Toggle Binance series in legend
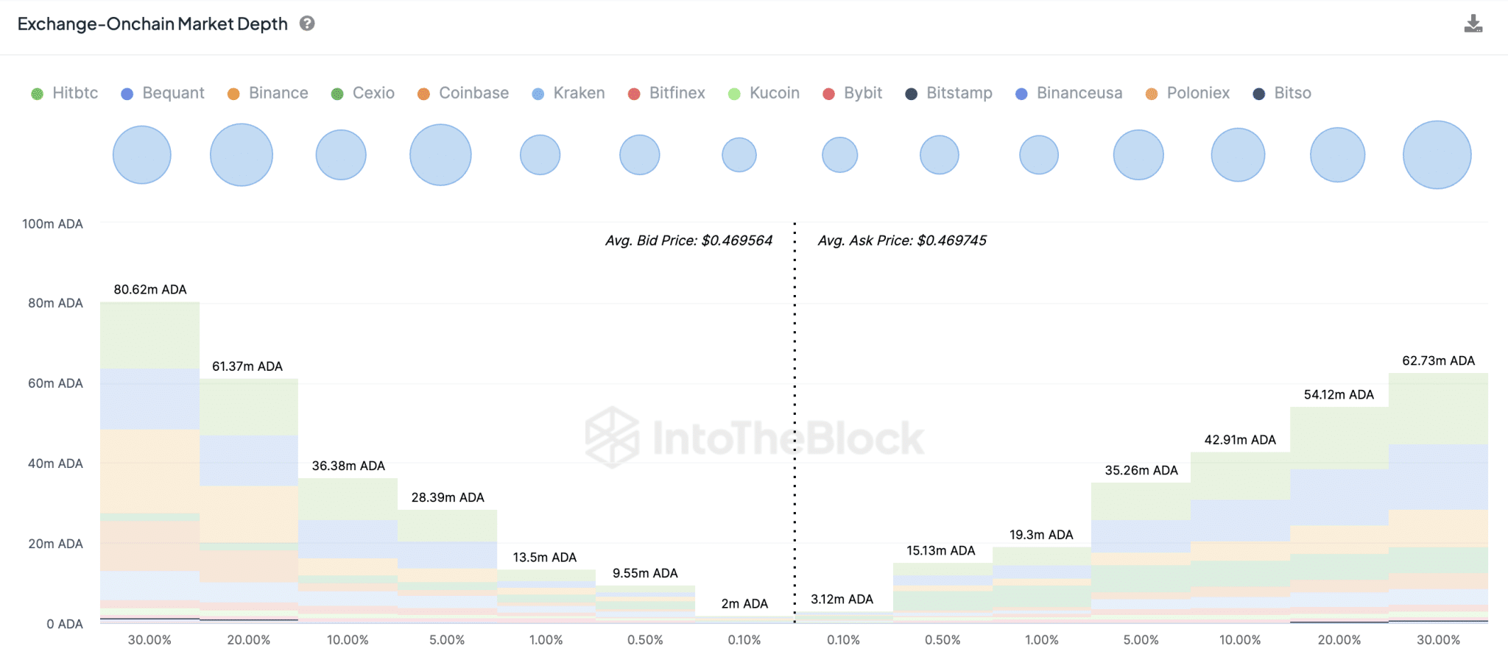The image size is (1508, 668). [x=268, y=93]
